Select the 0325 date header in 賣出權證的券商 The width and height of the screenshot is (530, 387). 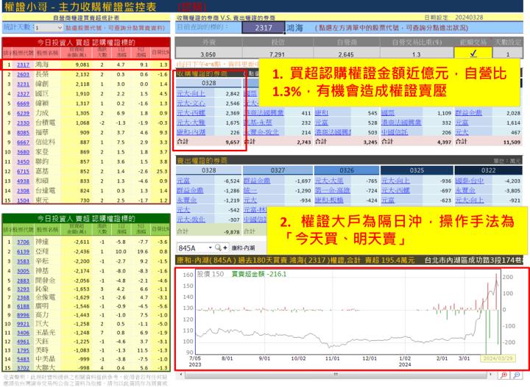417,170
